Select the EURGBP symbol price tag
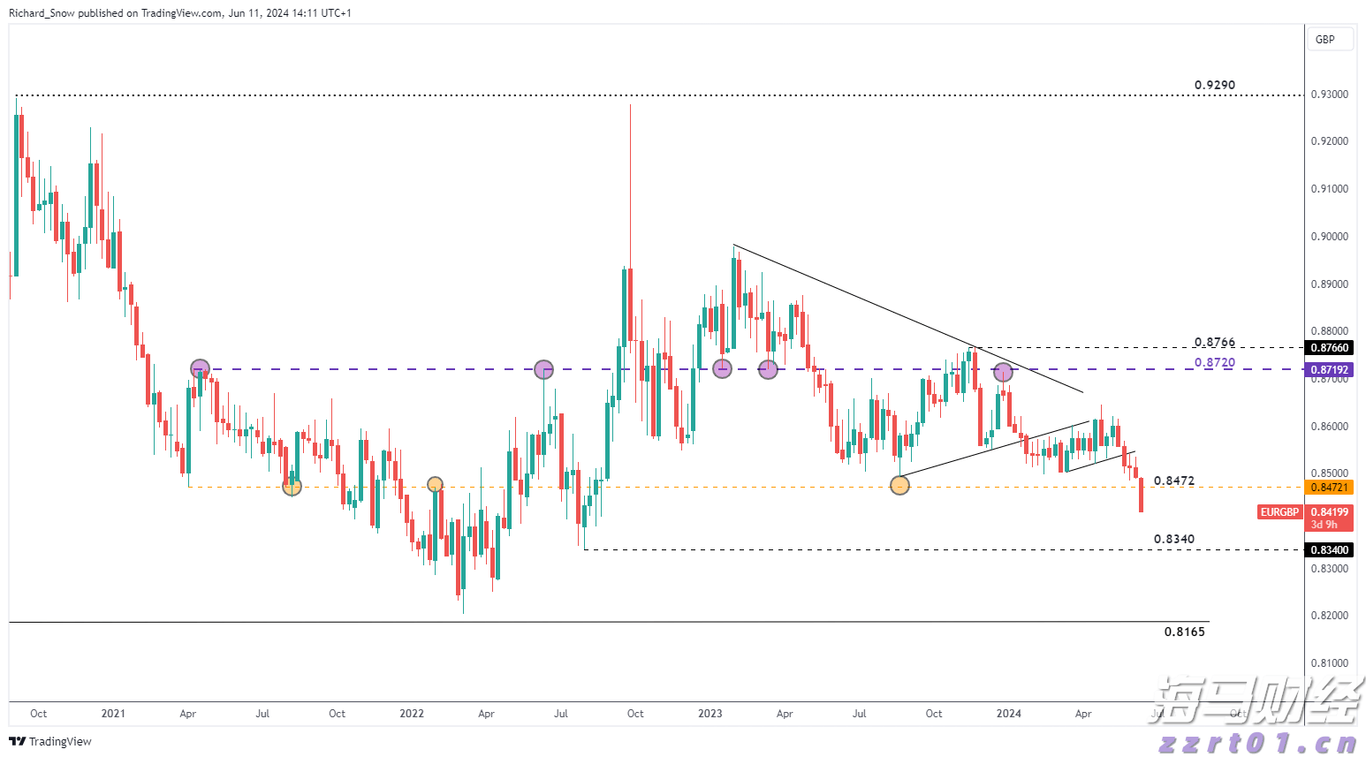The width and height of the screenshot is (1366, 757). tap(1279, 512)
